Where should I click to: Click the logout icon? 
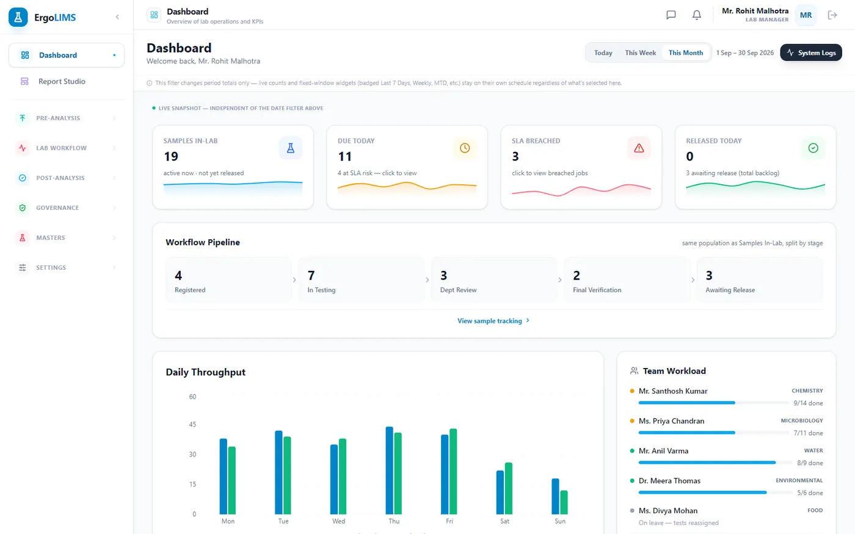point(832,15)
